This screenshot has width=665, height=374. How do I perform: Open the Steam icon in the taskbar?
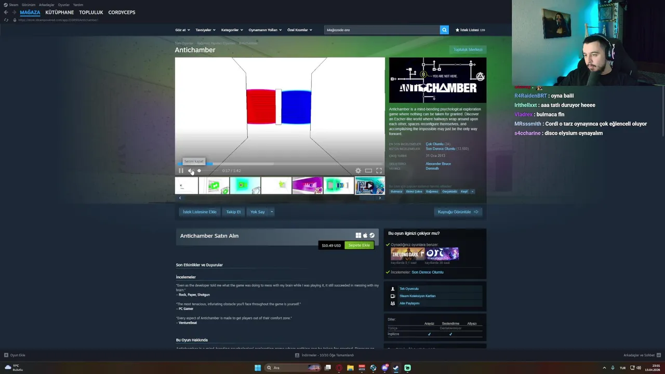[396, 368]
